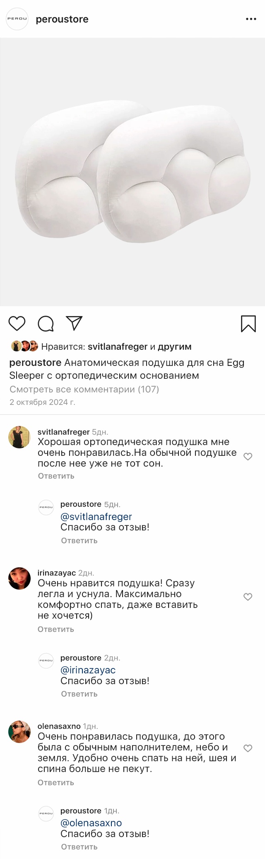This screenshot has width=265, height=859.
Task: Expand all comments (107) link
Action: [84, 389]
